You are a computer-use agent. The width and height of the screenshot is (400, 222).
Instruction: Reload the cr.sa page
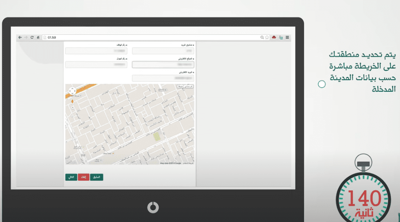click(32, 37)
